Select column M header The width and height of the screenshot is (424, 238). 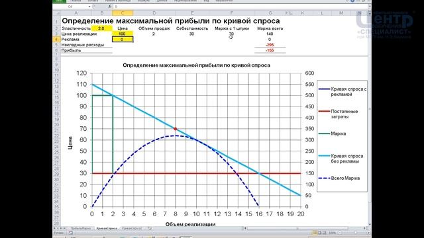click(x=341, y=13)
